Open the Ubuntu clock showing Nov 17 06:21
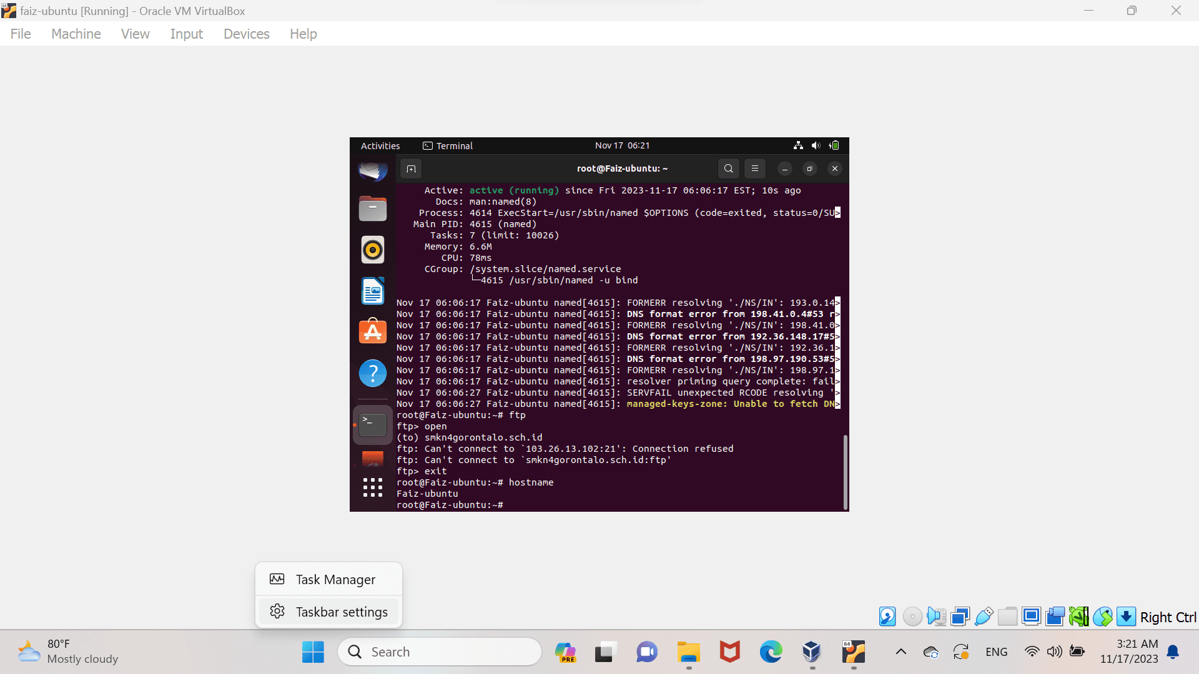This screenshot has height=674, width=1199. click(x=623, y=145)
